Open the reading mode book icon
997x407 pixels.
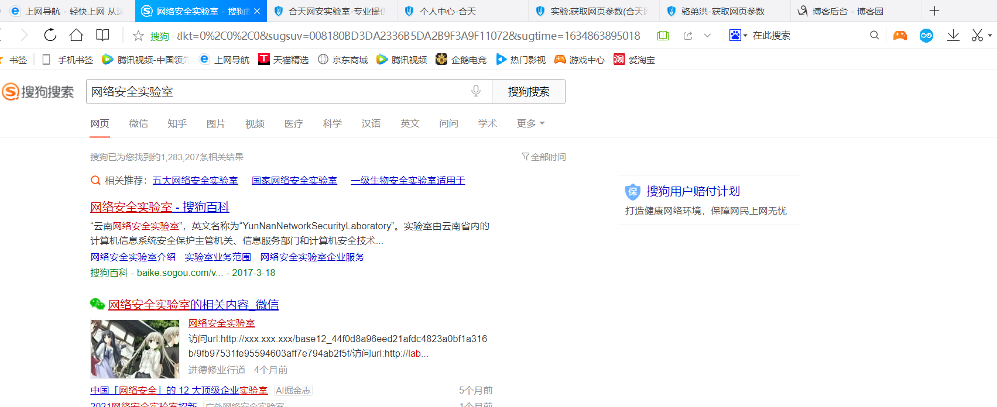pyautogui.click(x=102, y=35)
